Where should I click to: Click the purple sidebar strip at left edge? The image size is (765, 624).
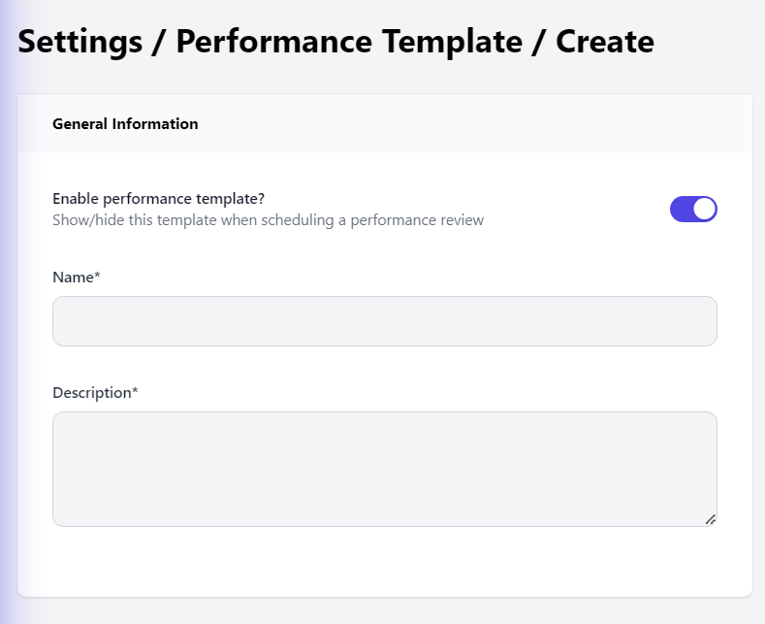tap(6, 312)
